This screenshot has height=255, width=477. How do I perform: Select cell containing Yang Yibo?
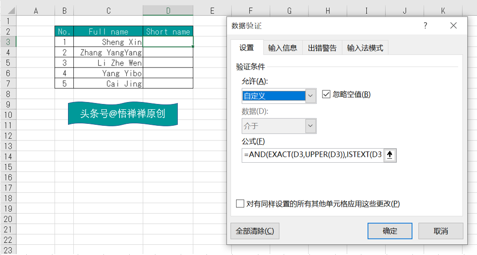click(x=108, y=73)
